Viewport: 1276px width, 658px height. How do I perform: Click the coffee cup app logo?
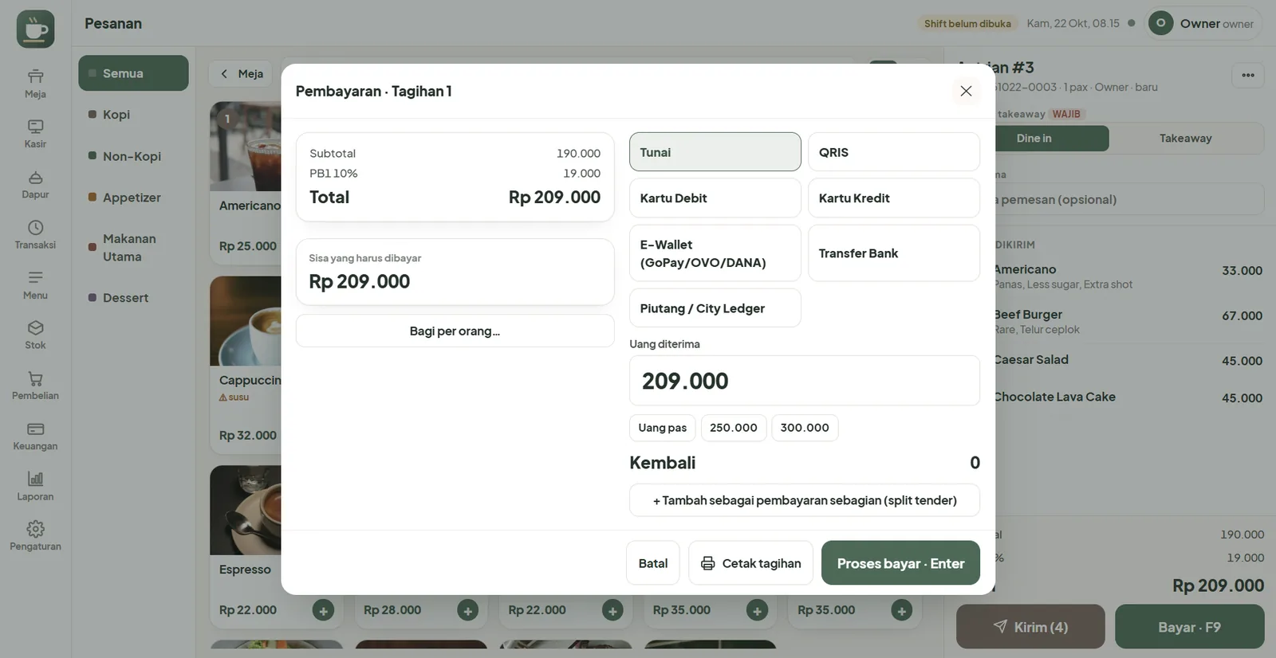point(36,29)
